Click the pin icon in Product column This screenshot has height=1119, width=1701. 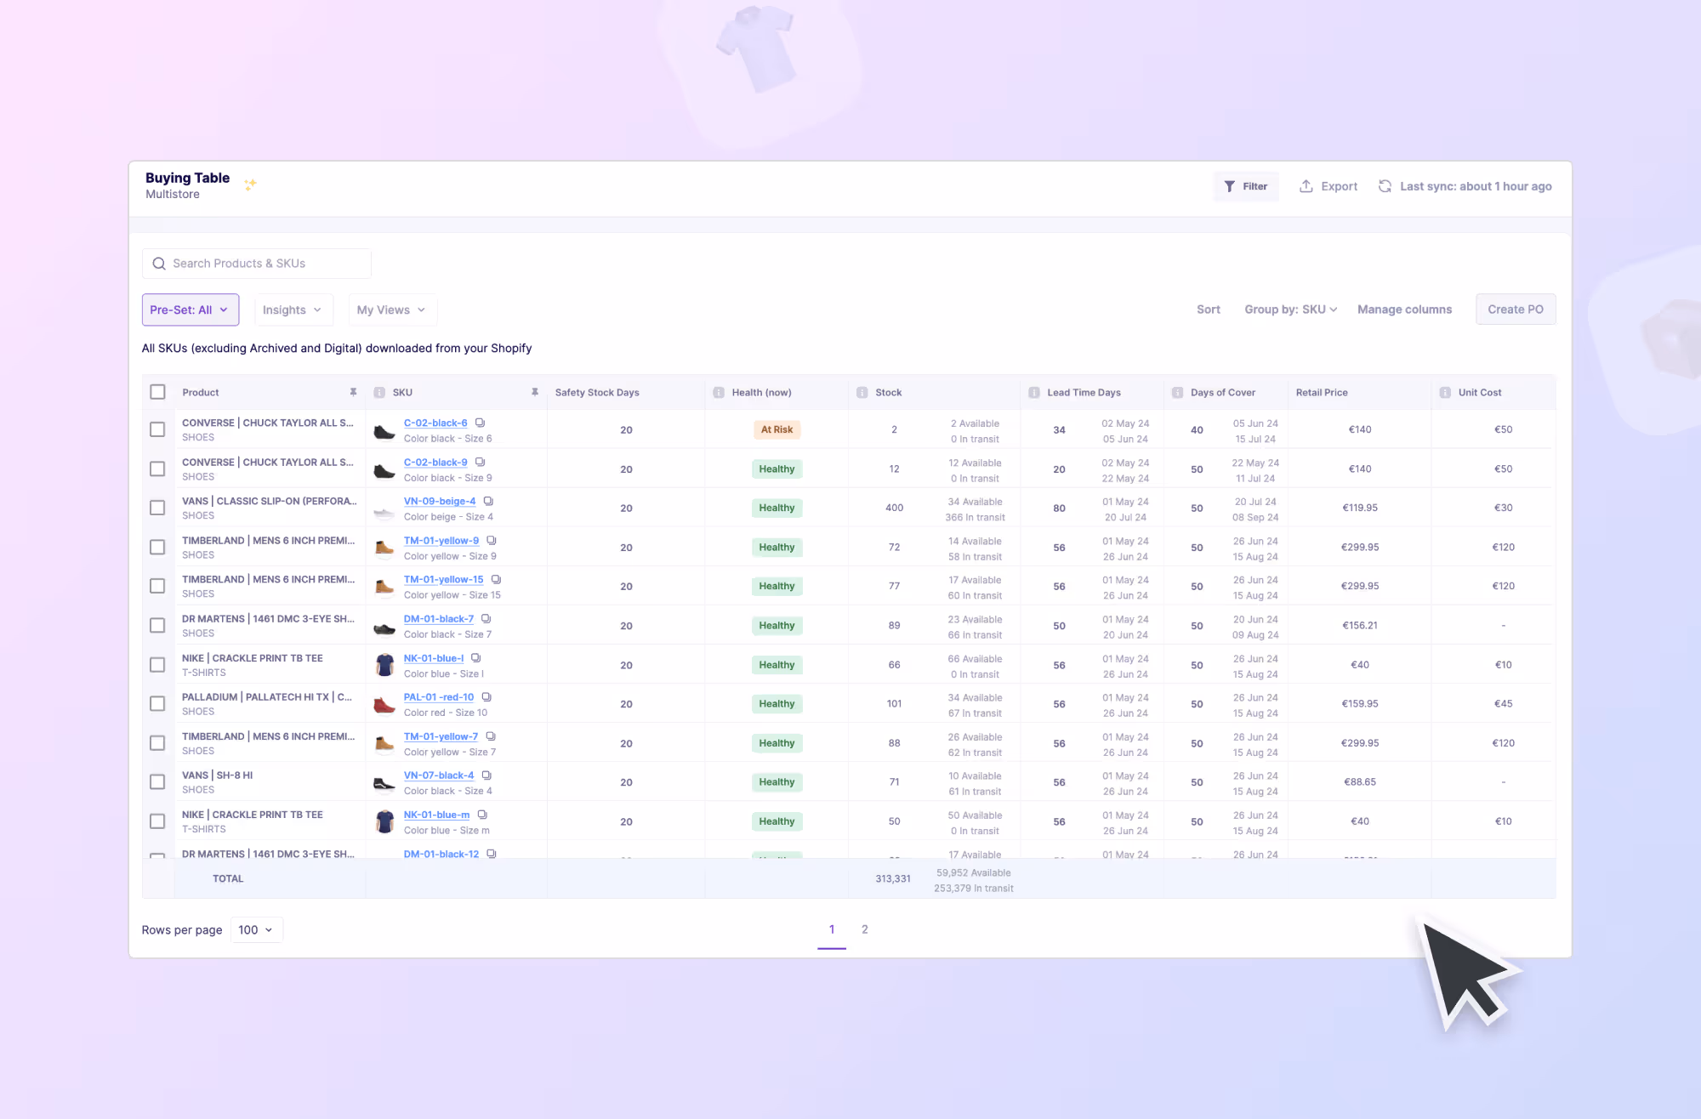point(353,392)
